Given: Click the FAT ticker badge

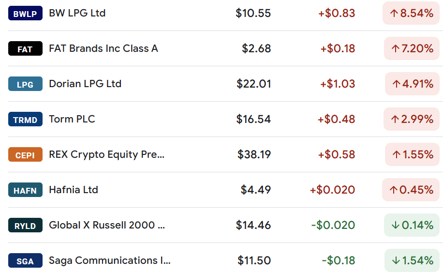Looking at the screenshot, I should coord(25,49).
